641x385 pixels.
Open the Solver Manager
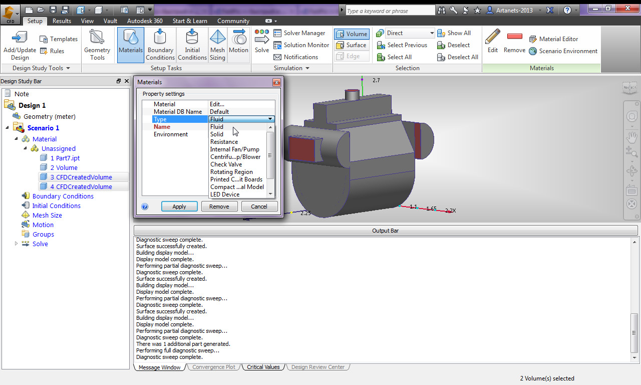(299, 33)
